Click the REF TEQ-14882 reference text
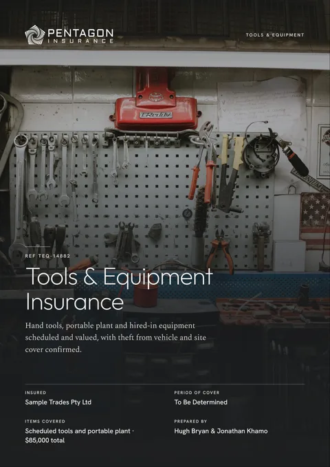The image size is (330, 467). pyautogui.click(x=47, y=256)
